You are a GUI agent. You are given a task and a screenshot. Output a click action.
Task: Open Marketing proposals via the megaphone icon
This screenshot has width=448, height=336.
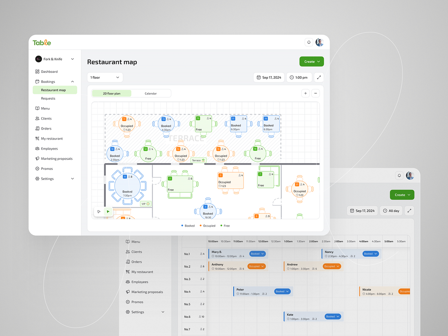pyautogui.click(x=55, y=158)
